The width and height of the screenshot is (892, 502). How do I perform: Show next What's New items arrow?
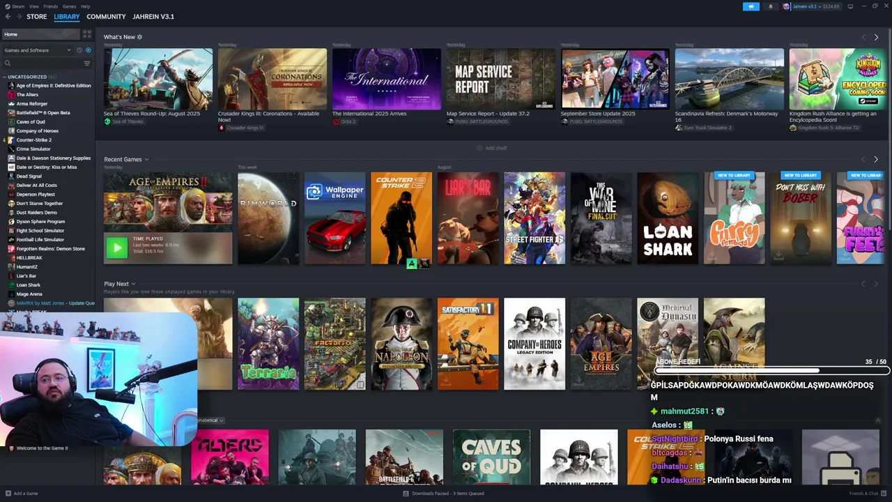click(x=876, y=37)
